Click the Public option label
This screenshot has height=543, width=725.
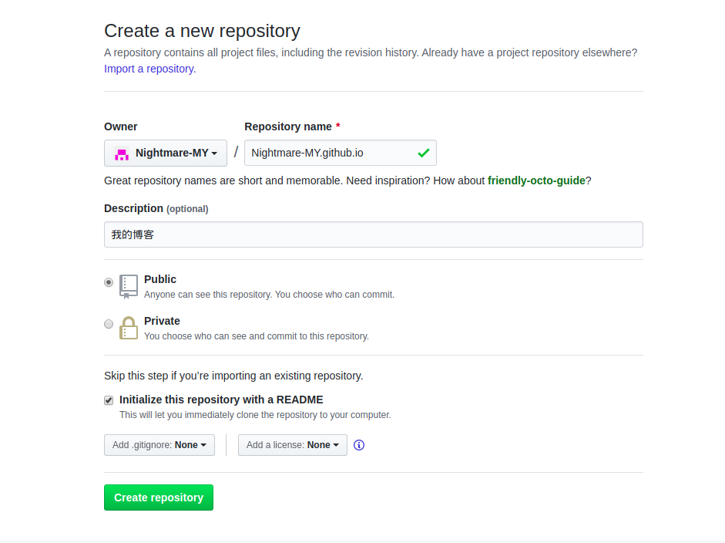pyautogui.click(x=160, y=279)
